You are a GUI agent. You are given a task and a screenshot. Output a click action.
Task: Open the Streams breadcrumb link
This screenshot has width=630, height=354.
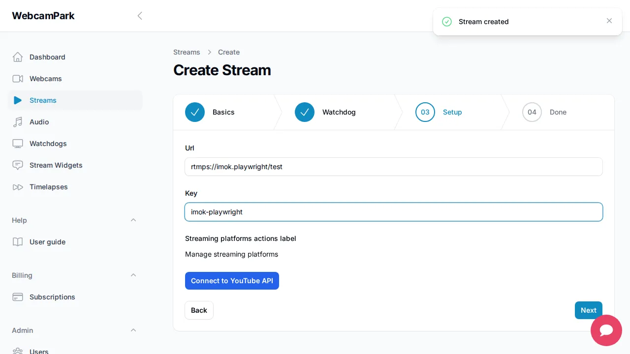[187, 52]
